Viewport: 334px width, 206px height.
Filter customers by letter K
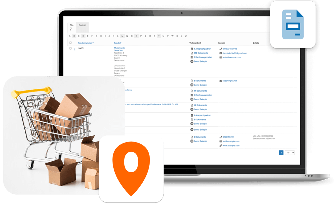point(113,36)
